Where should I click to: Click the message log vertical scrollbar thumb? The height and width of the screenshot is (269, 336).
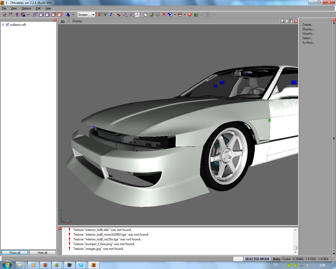[x=295, y=248]
